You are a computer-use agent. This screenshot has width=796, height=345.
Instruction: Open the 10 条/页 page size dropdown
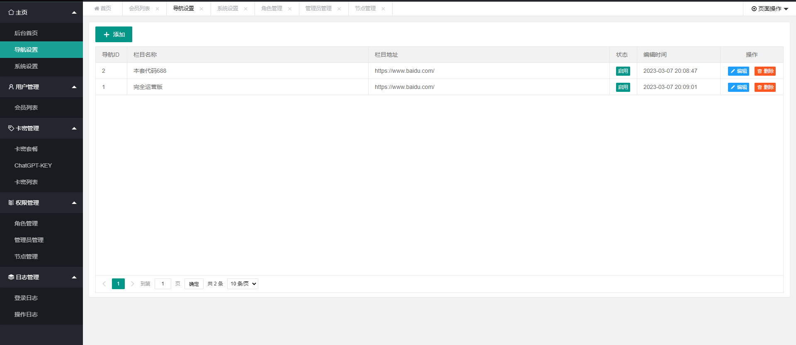click(x=243, y=284)
